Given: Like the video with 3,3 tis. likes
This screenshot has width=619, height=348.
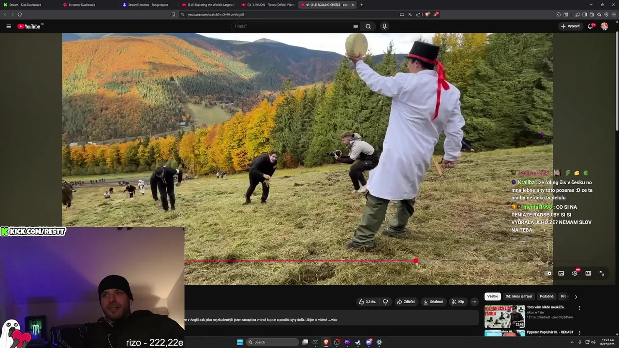Looking at the screenshot, I should [367, 302].
